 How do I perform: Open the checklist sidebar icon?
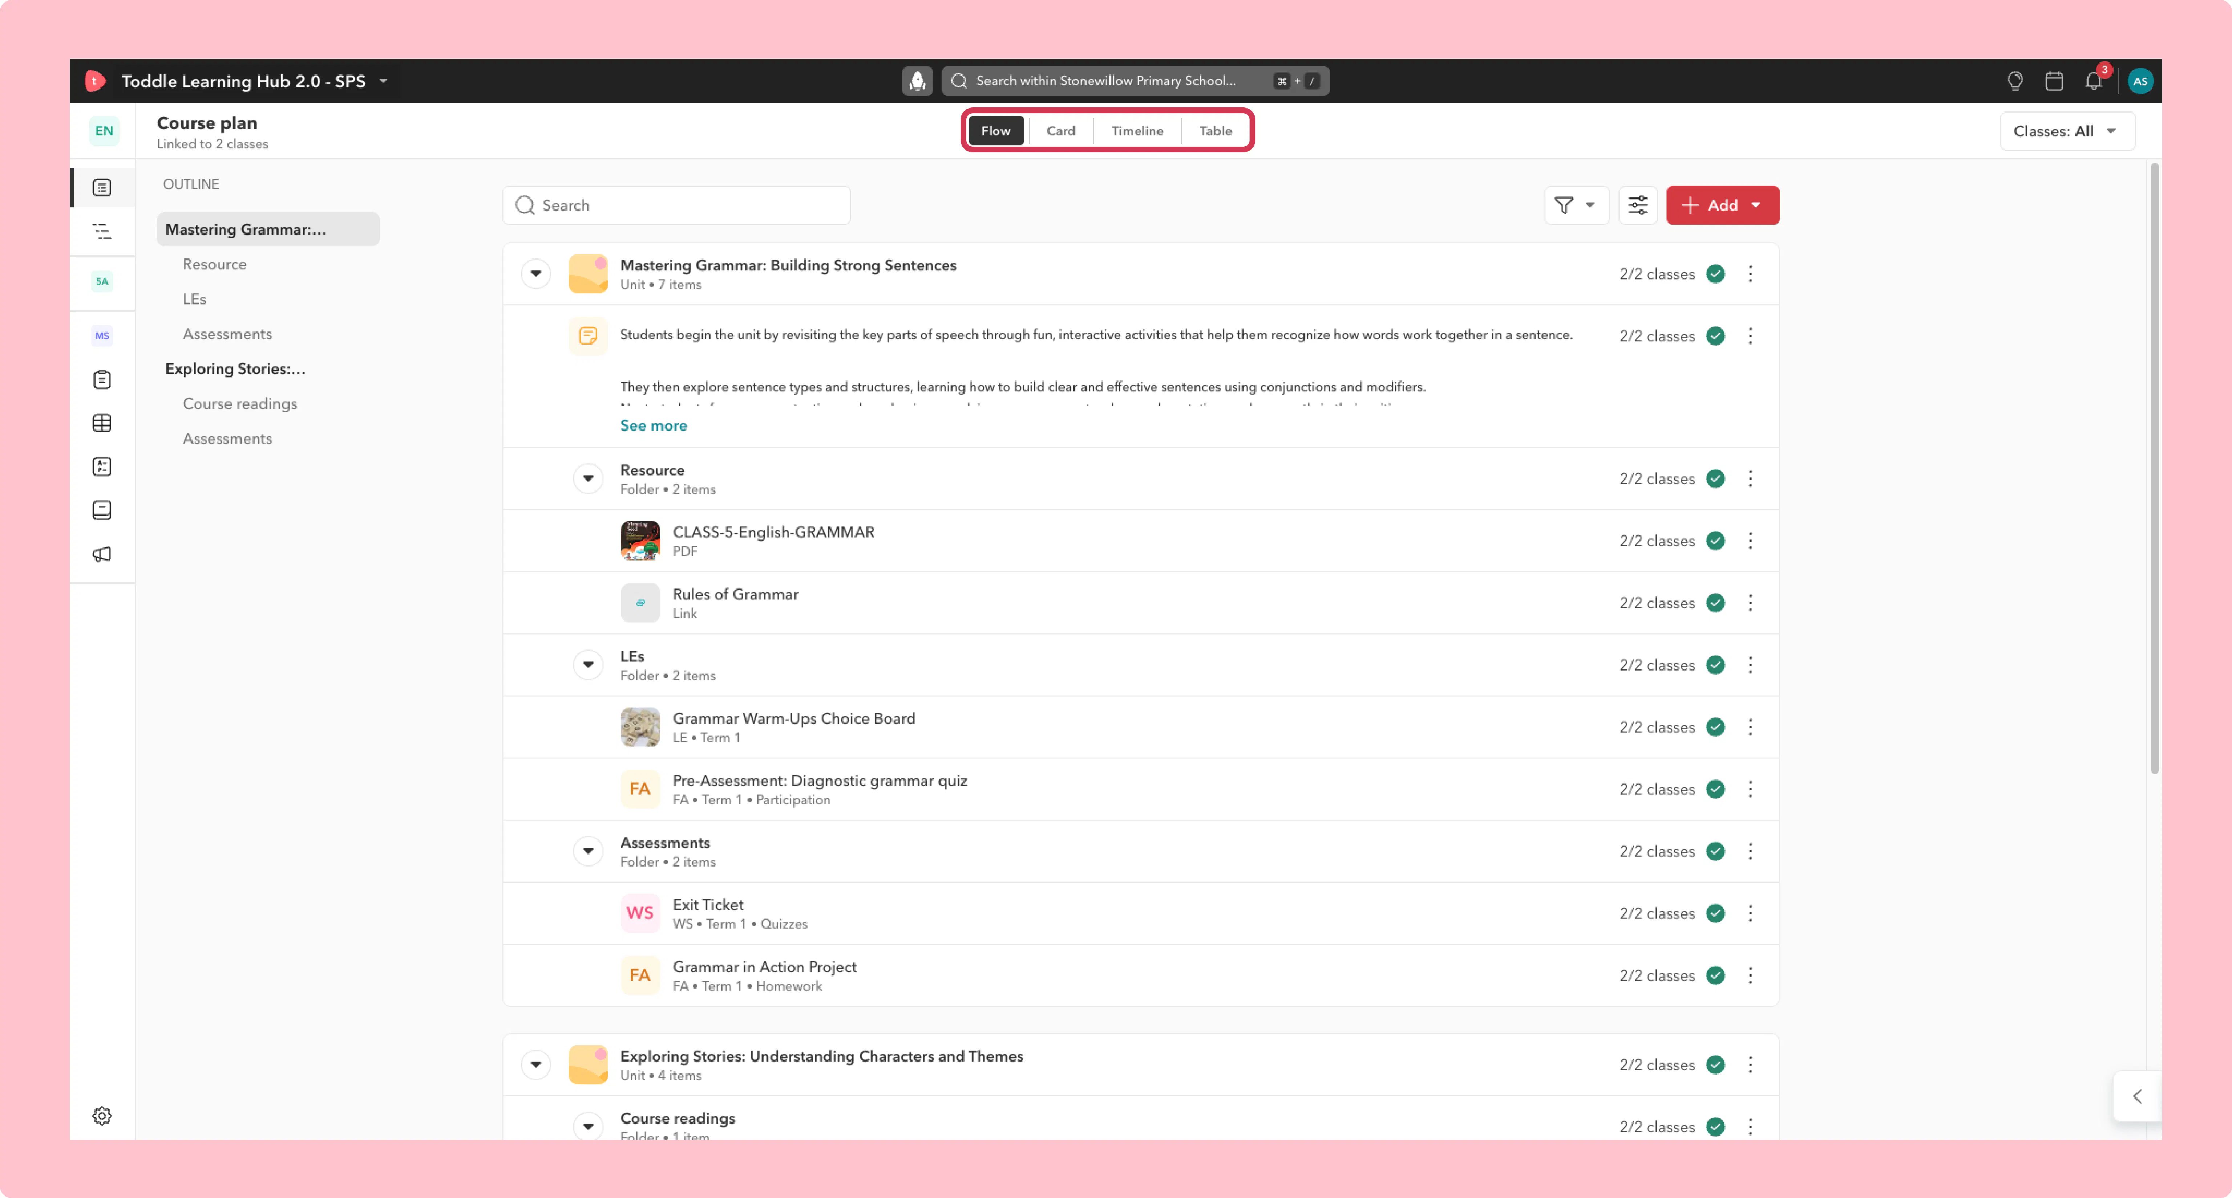[x=102, y=466]
